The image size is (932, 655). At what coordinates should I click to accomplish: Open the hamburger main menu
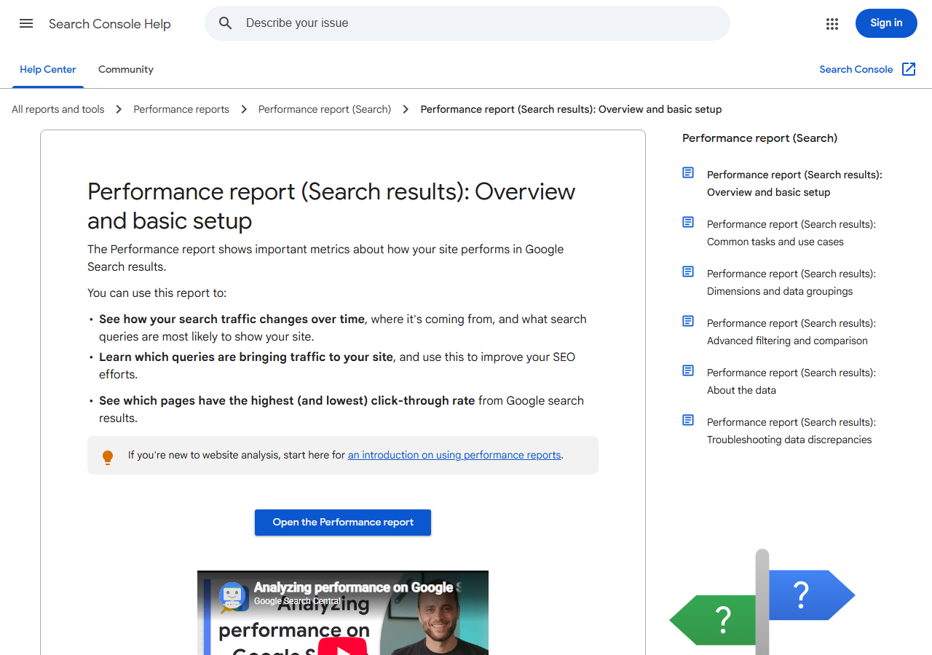[26, 23]
